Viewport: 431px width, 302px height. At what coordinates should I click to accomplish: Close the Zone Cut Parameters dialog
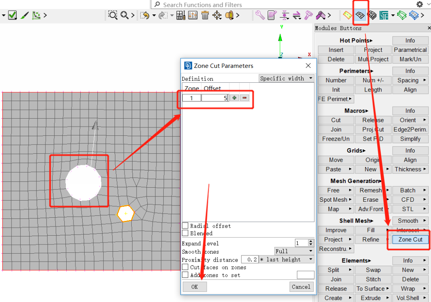point(308,66)
